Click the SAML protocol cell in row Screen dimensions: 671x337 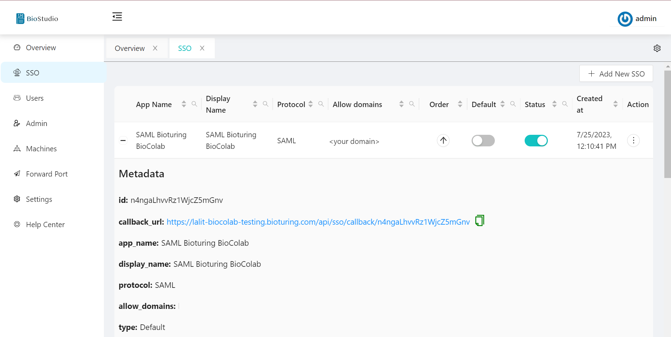[286, 140]
